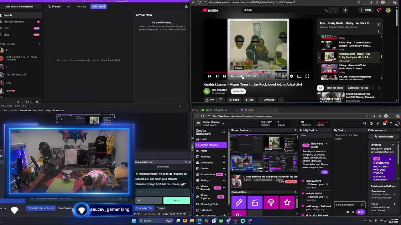Viewport: 401px width, 225px height.
Task: Expand Stream Manager layout dropdown in Twitch
Action: pyautogui.click(x=223, y=123)
